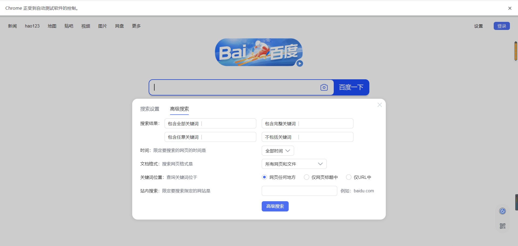Click the Baidu logo image
The image size is (518, 246).
(258, 52)
